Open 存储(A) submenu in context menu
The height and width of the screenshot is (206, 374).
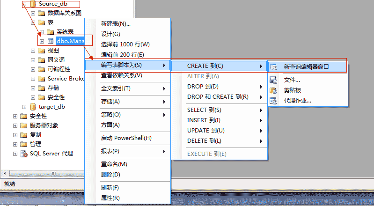[x=128, y=102]
